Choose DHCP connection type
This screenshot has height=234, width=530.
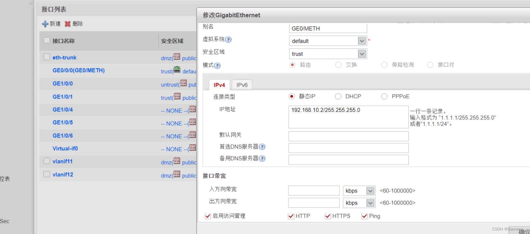(338, 96)
